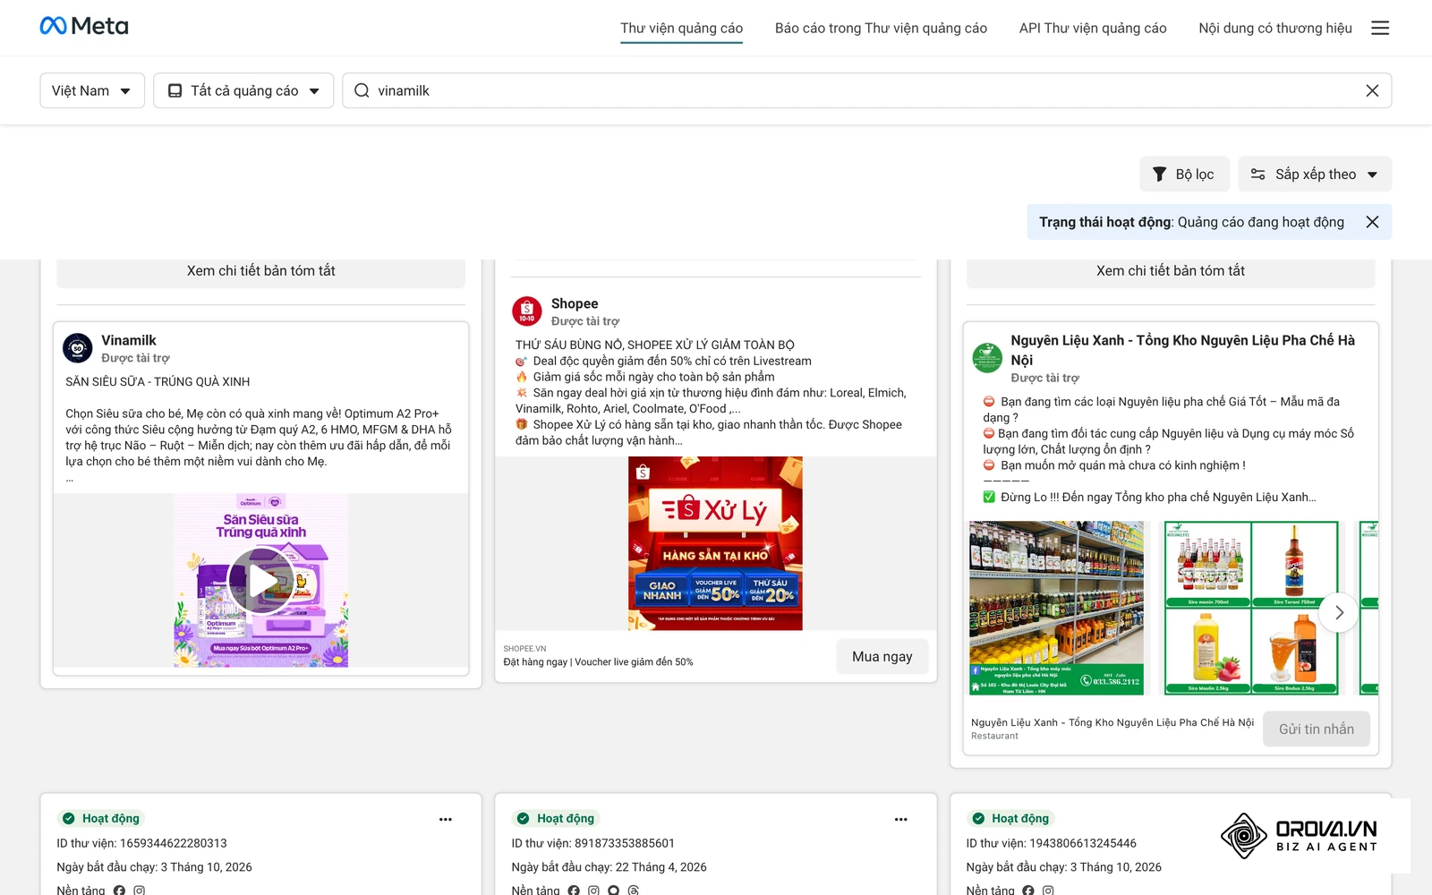The image size is (1432, 895).
Task: Click the Gửi tin nhắn button
Action: tap(1317, 729)
